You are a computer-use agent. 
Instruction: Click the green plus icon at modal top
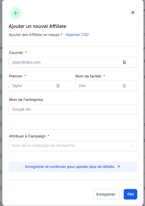[x=16, y=13]
